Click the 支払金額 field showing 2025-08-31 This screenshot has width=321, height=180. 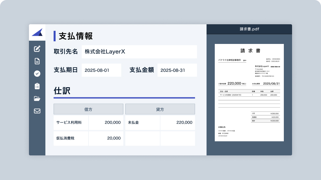click(x=177, y=70)
